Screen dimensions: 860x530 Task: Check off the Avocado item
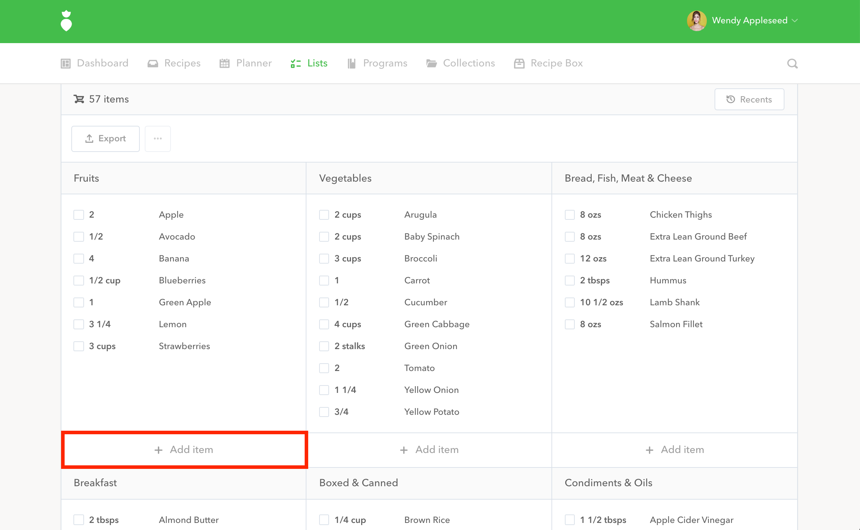point(79,237)
